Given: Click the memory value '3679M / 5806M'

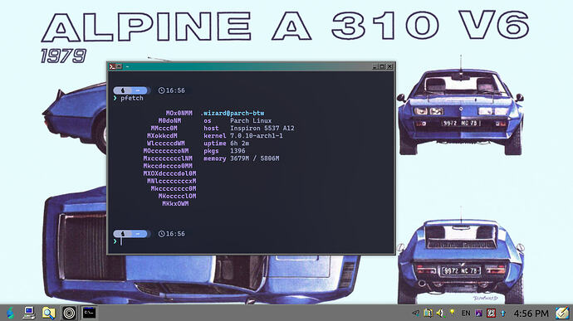Looking at the screenshot, I should (255, 158).
